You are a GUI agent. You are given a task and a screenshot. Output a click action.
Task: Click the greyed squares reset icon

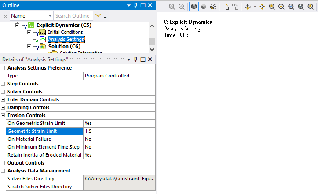pos(235,7)
